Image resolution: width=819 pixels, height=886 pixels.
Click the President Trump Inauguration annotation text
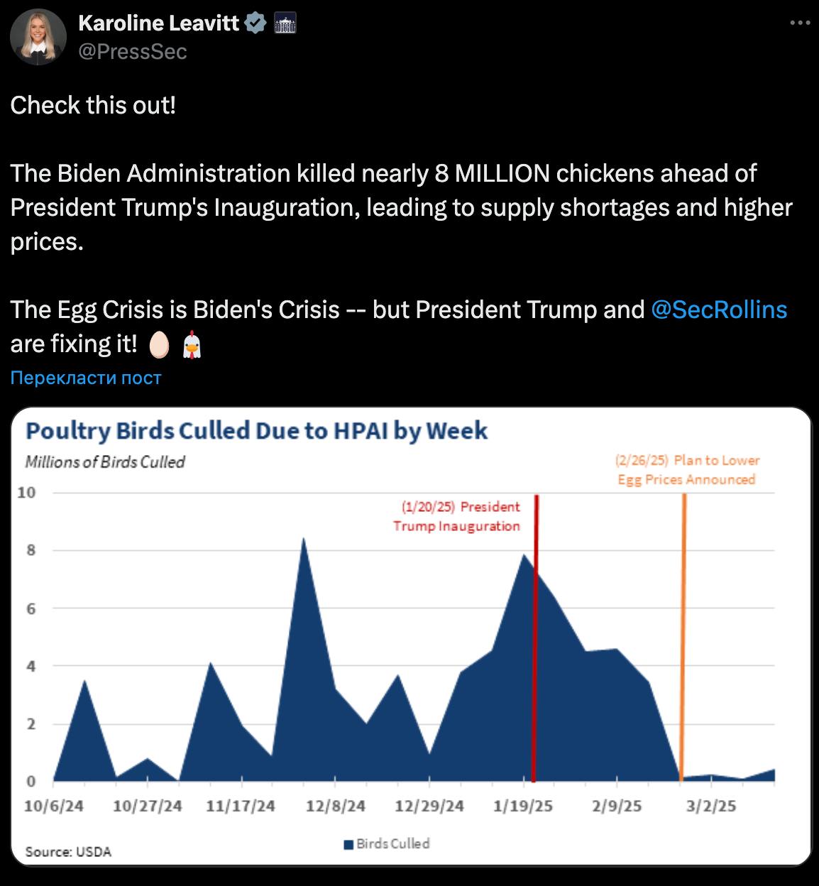(457, 516)
